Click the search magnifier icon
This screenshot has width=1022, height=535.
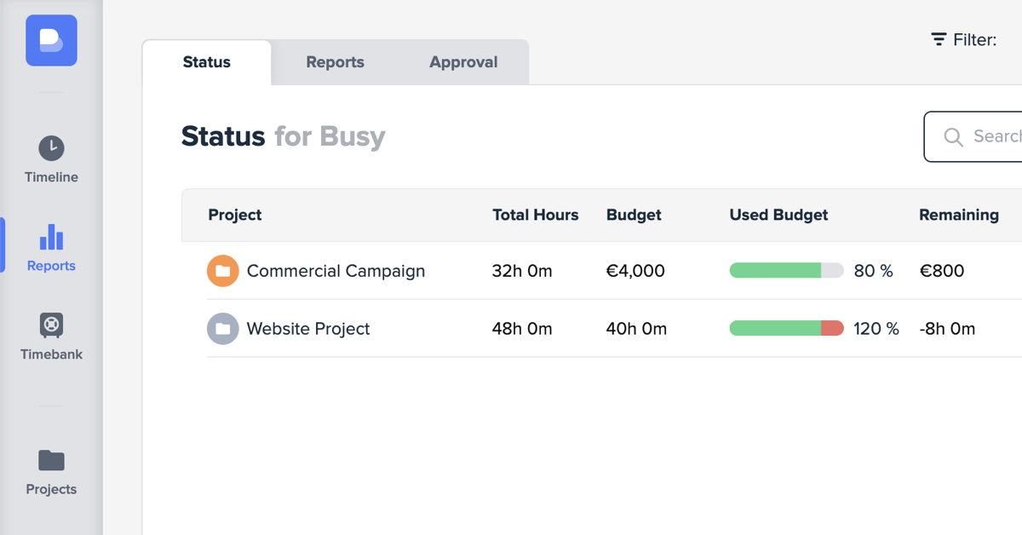[x=953, y=136]
